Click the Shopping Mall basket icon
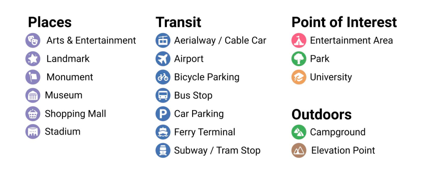 [x=33, y=113]
